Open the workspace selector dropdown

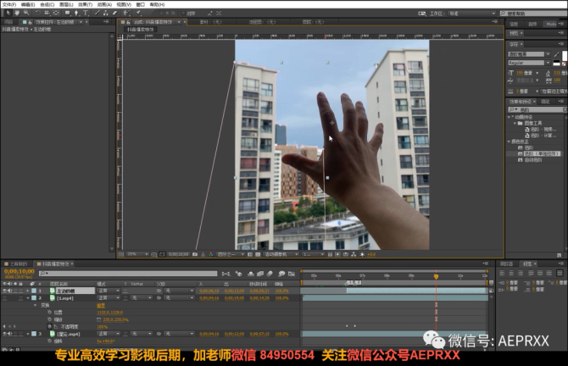point(472,14)
